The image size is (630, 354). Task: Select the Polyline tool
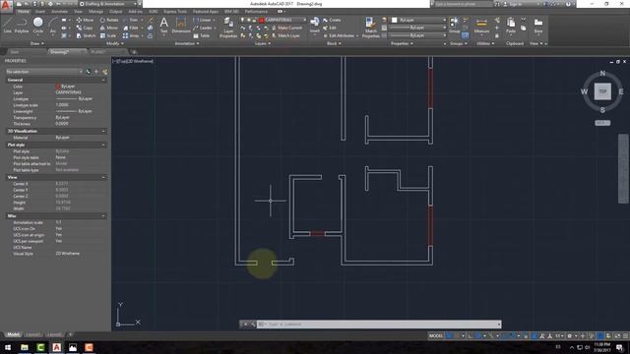pos(22,25)
